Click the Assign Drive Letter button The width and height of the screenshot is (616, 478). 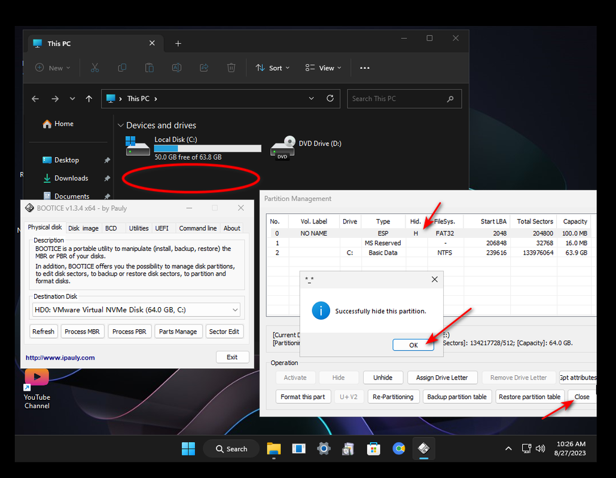[442, 378]
